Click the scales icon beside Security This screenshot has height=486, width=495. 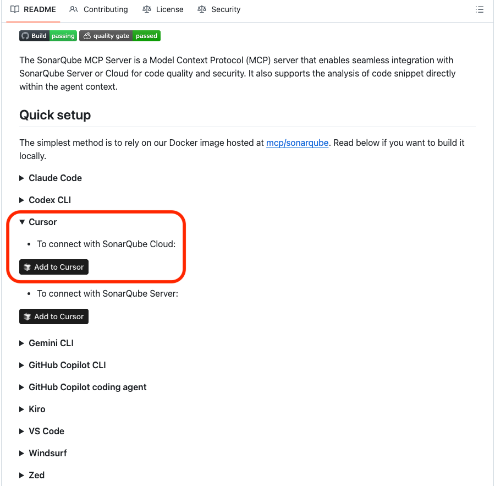201,9
